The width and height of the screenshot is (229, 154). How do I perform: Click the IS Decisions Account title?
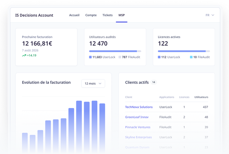(x=34, y=15)
